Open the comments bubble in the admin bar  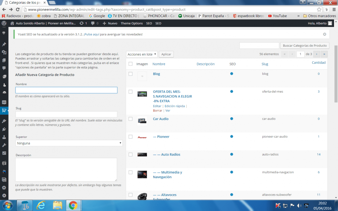tap(93, 23)
